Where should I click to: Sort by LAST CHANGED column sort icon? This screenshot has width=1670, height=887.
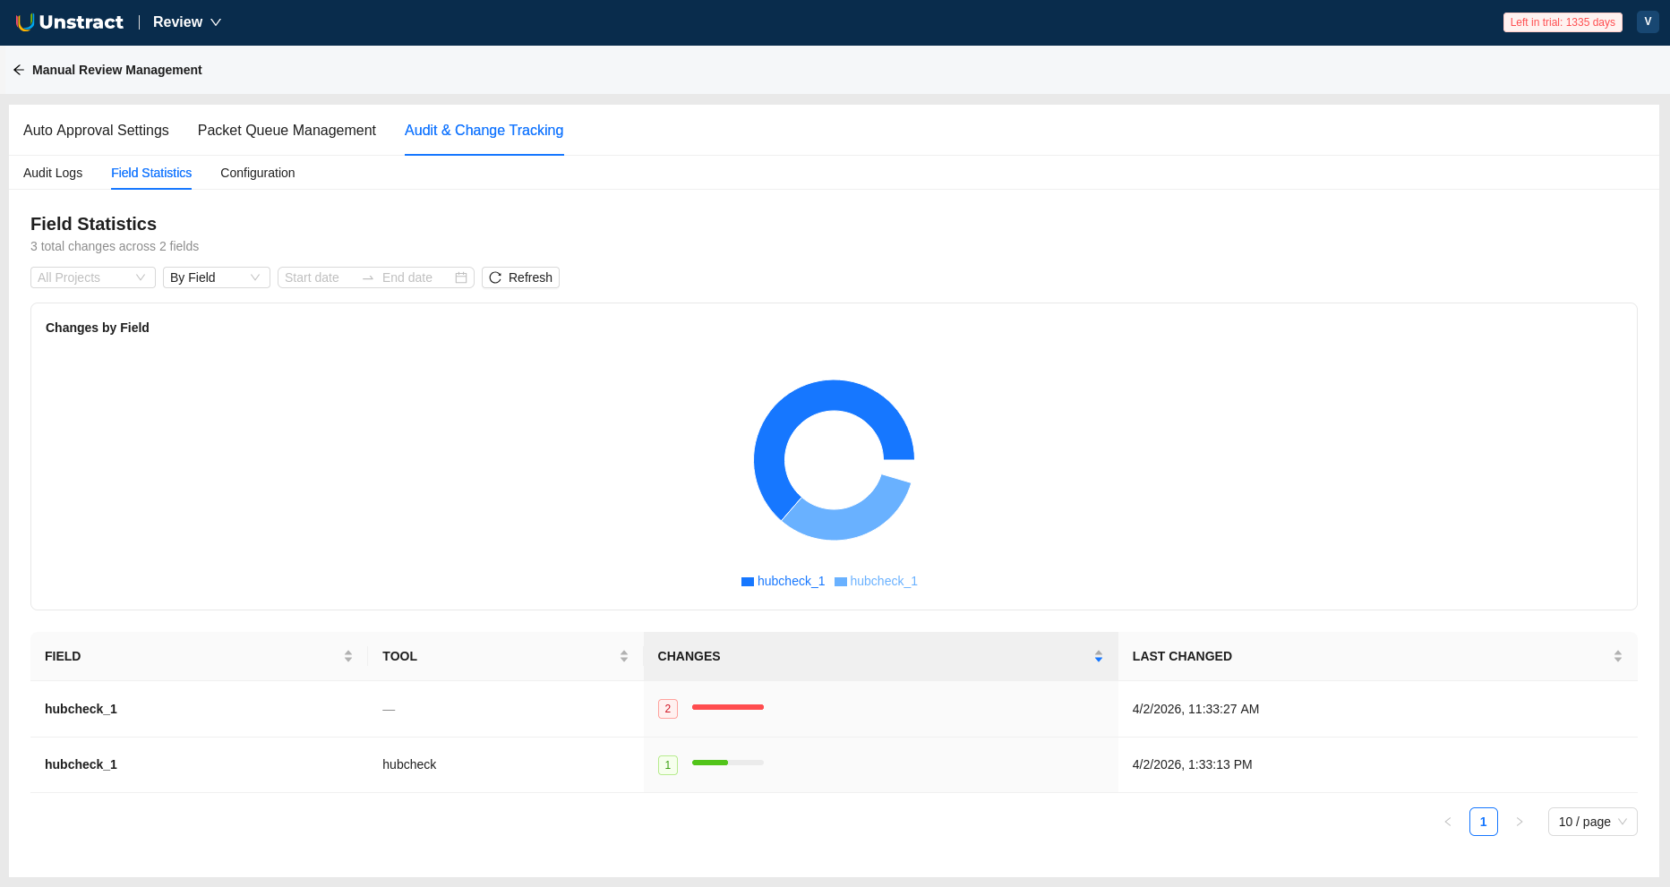[x=1618, y=656]
